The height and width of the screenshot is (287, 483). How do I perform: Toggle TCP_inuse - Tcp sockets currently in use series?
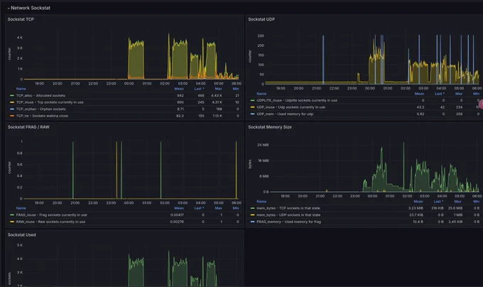coord(50,102)
